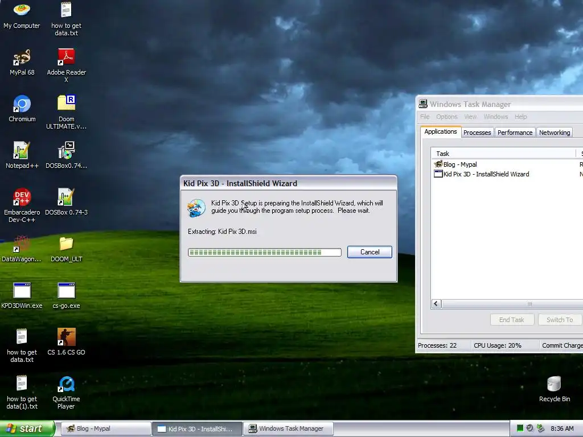The height and width of the screenshot is (437, 583).
Task: Select the top how to get data.txt file
Action: [66, 19]
